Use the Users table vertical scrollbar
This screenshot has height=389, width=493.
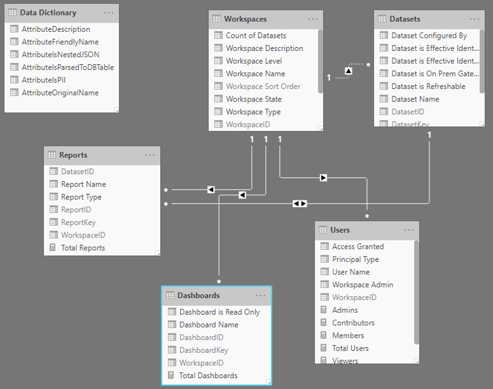click(417, 293)
